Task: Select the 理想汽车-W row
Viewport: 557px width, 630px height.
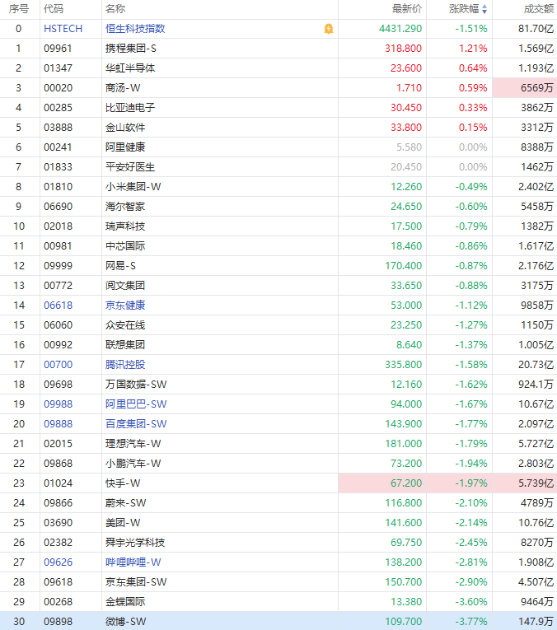Action: click(278, 444)
